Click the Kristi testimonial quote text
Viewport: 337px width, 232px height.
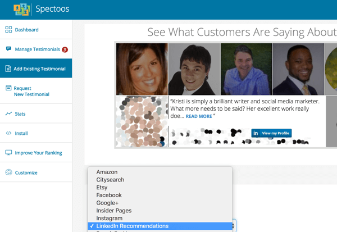(x=245, y=108)
